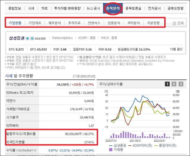This screenshot has width=190, height=156.
Task: Click the 주가/전일대비/수익률 row label
Action: point(22,84)
